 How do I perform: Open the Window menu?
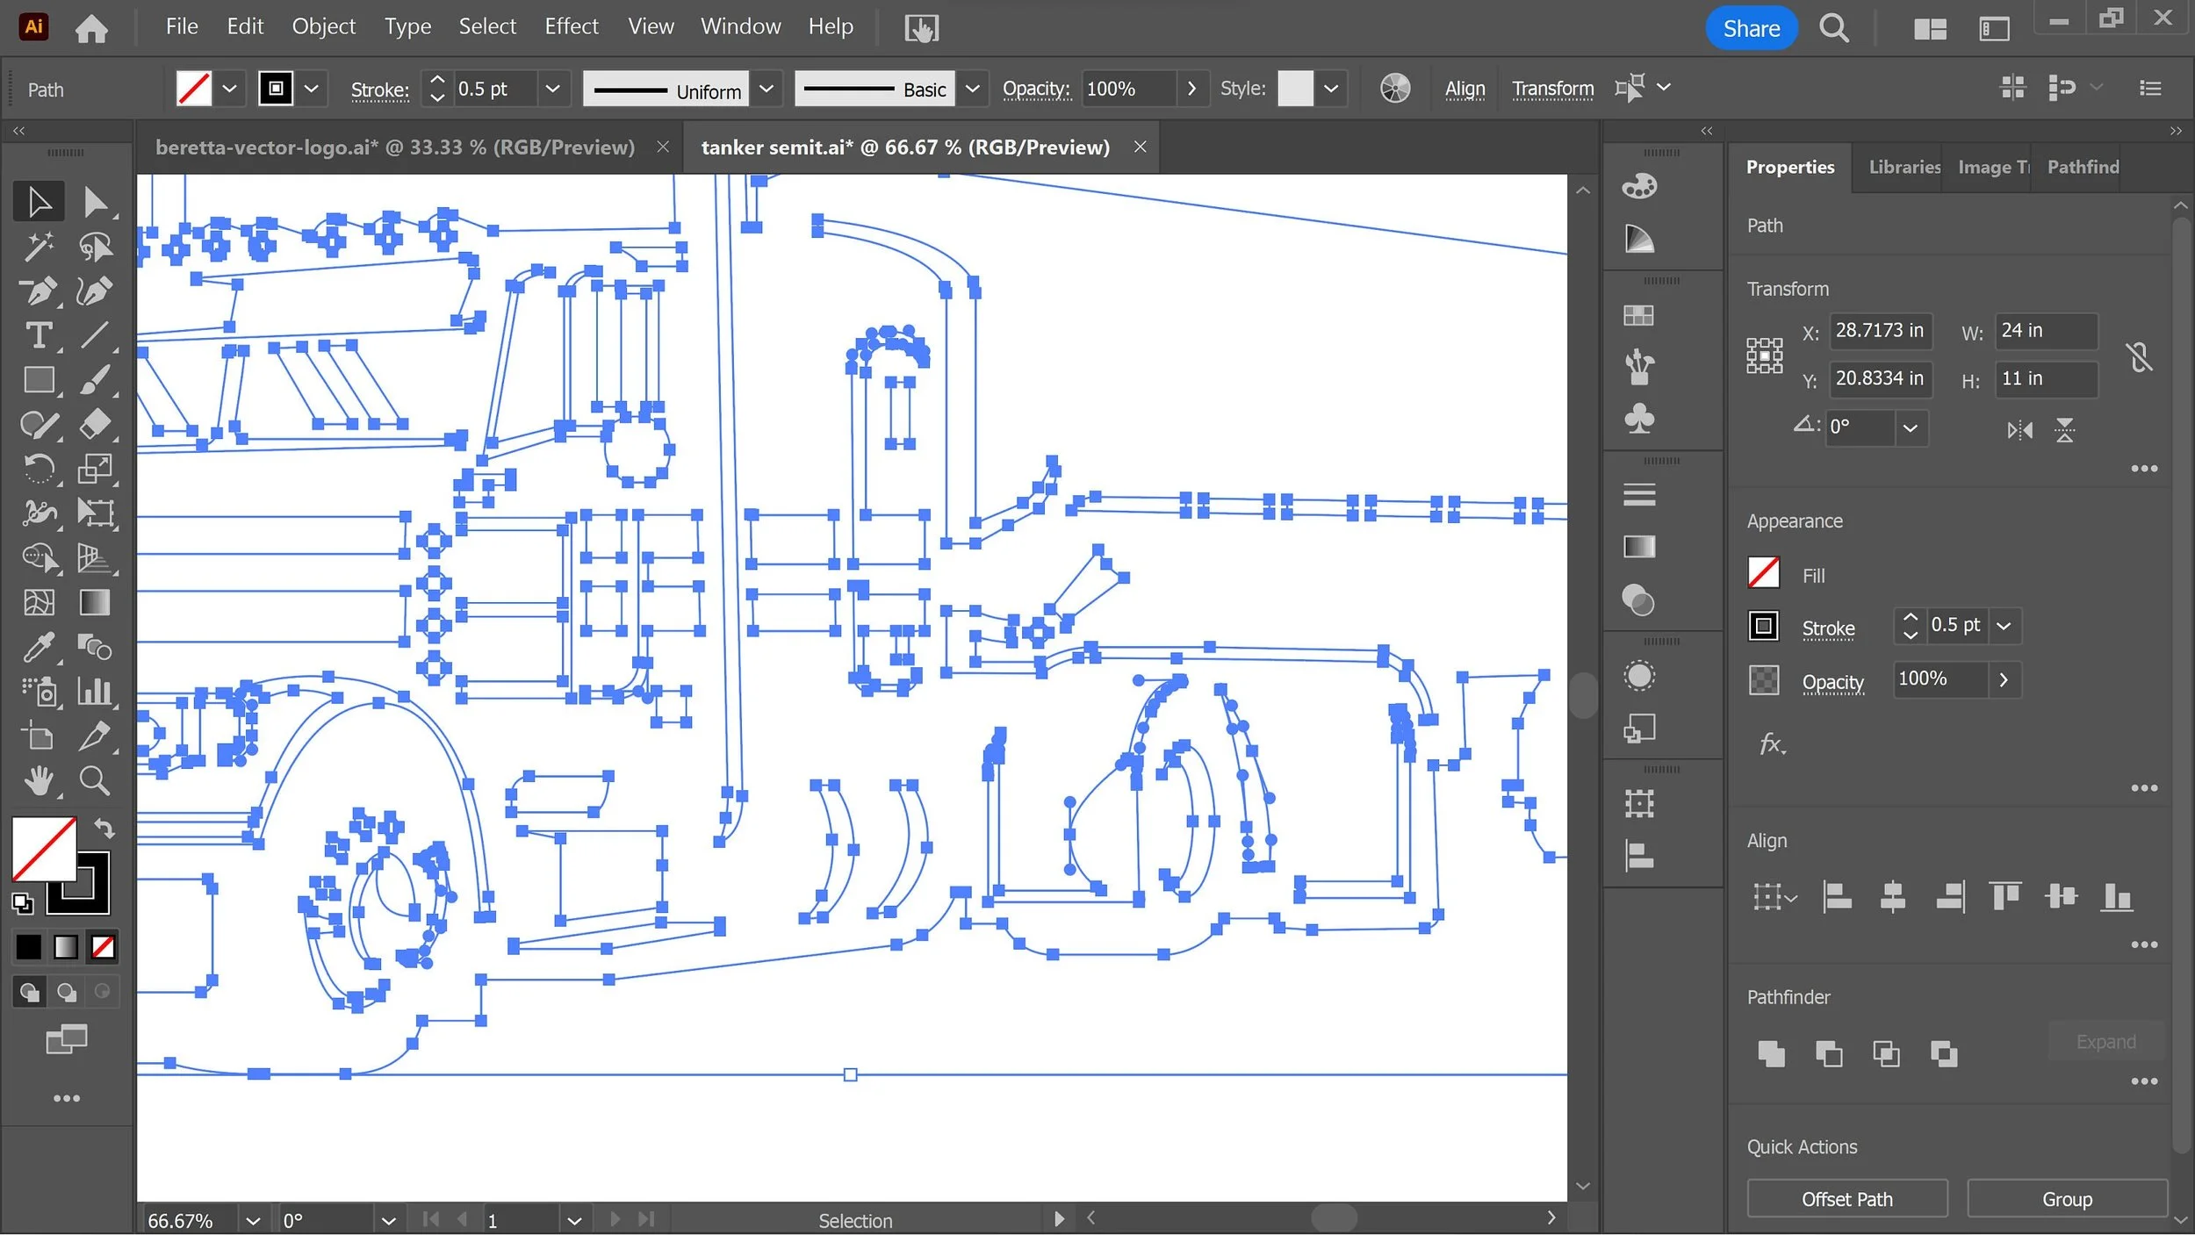click(x=740, y=26)
